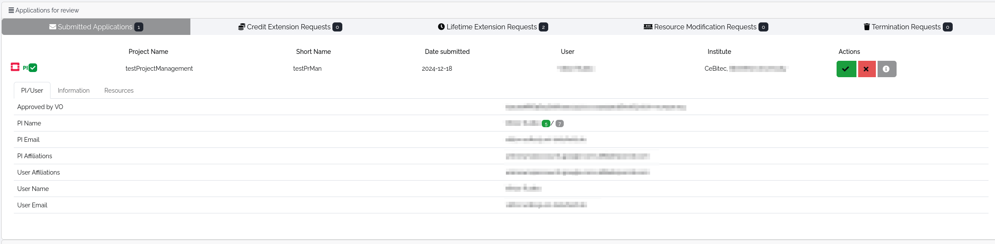Click the green PI approved checkmark
The image size is (995, 244).
click(x=33, y=68)
